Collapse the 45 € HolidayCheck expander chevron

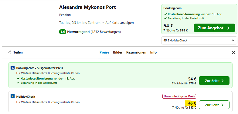233,41
